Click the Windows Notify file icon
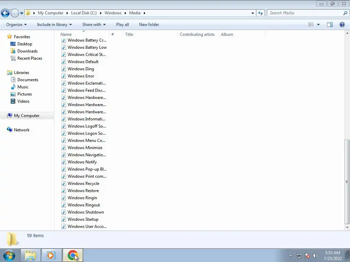The width and height of the screenshot is (350, 262). point(64,162)
